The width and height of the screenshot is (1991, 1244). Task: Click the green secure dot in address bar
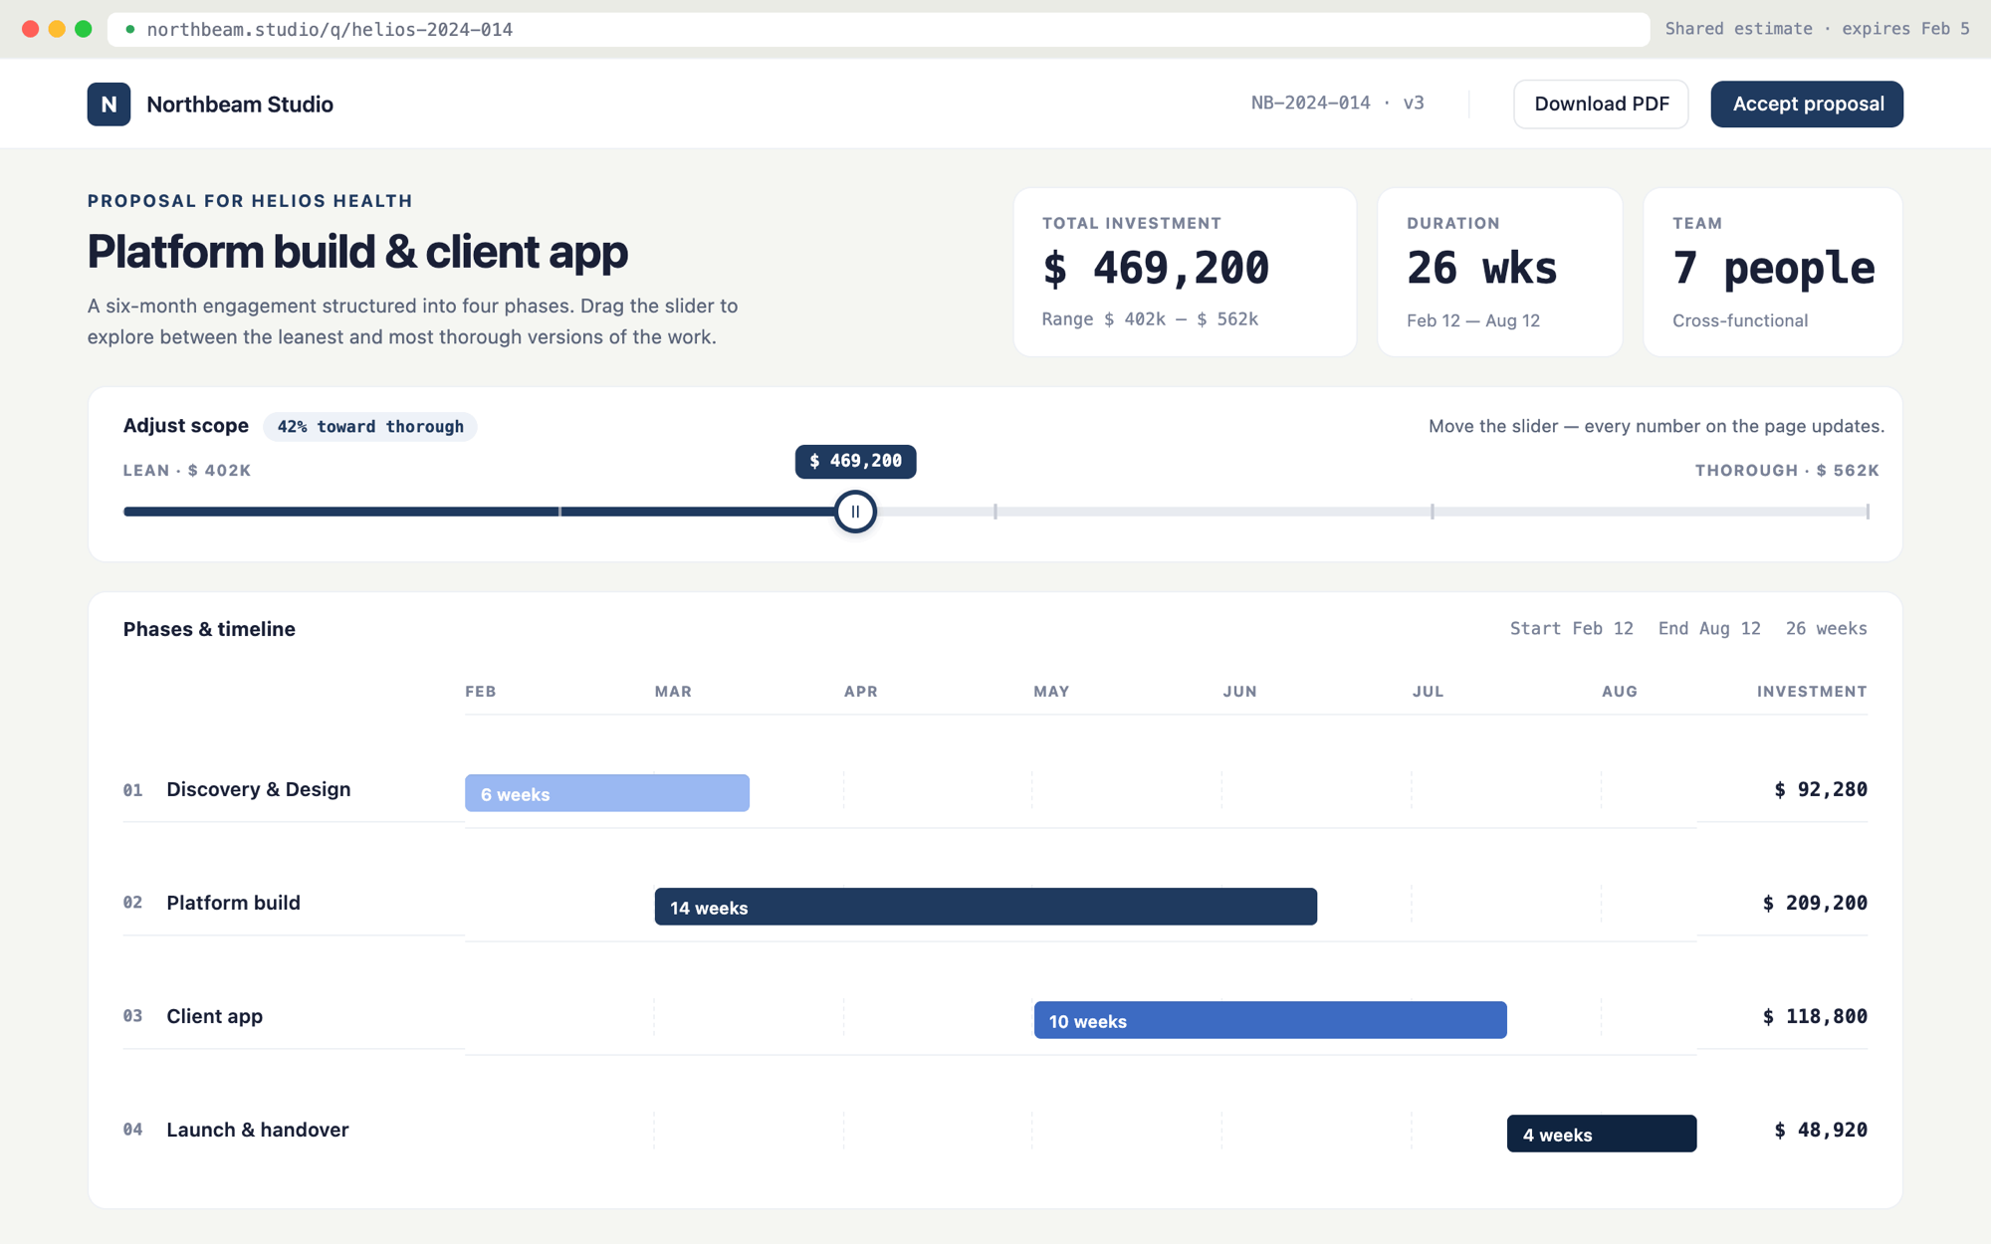point(129,29)
